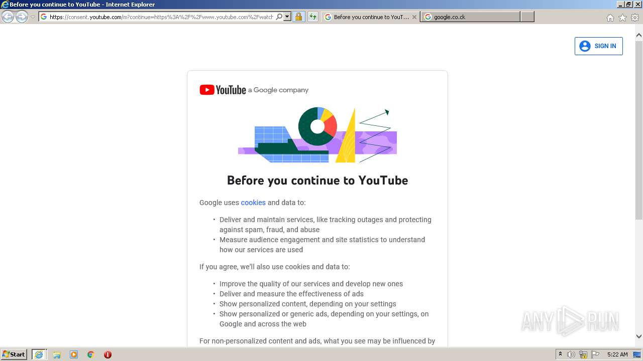
Task: Switch to the 'Before you continue to YouTube' tab
Action: (x=371, y=17)
